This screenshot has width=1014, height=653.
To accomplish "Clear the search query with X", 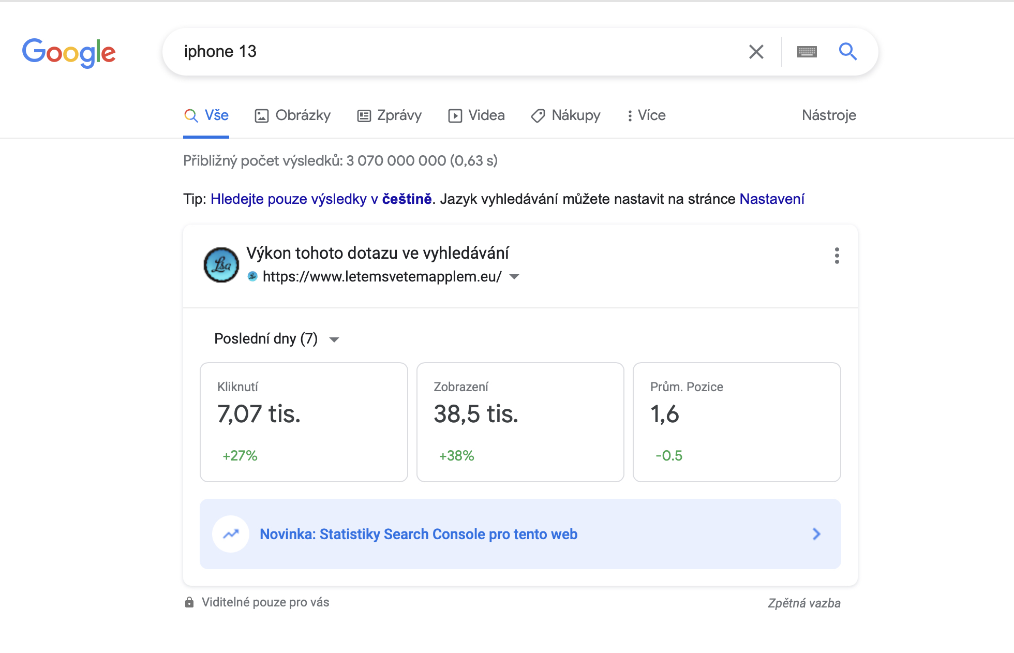I will pos(756,52).
